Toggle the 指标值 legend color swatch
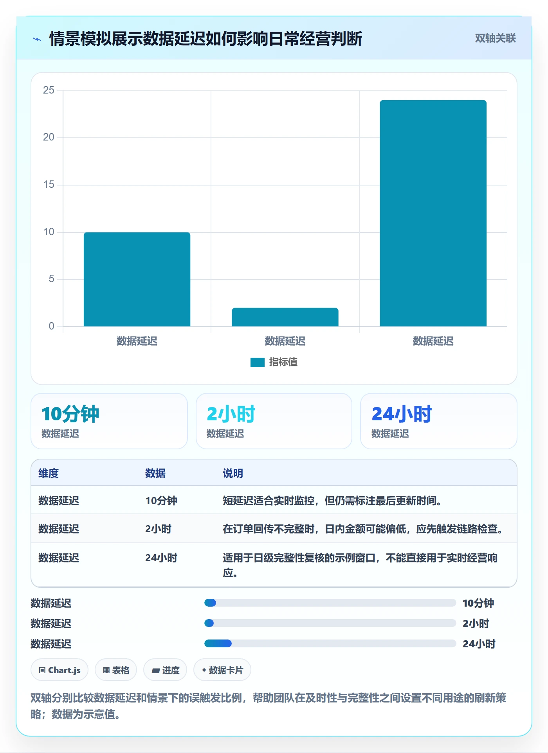The width and height of the screenshot is (548, 753). click(x=258, y=362)
